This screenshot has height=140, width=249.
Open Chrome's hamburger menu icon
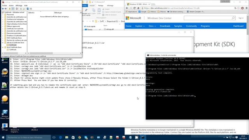click(247, 8)
